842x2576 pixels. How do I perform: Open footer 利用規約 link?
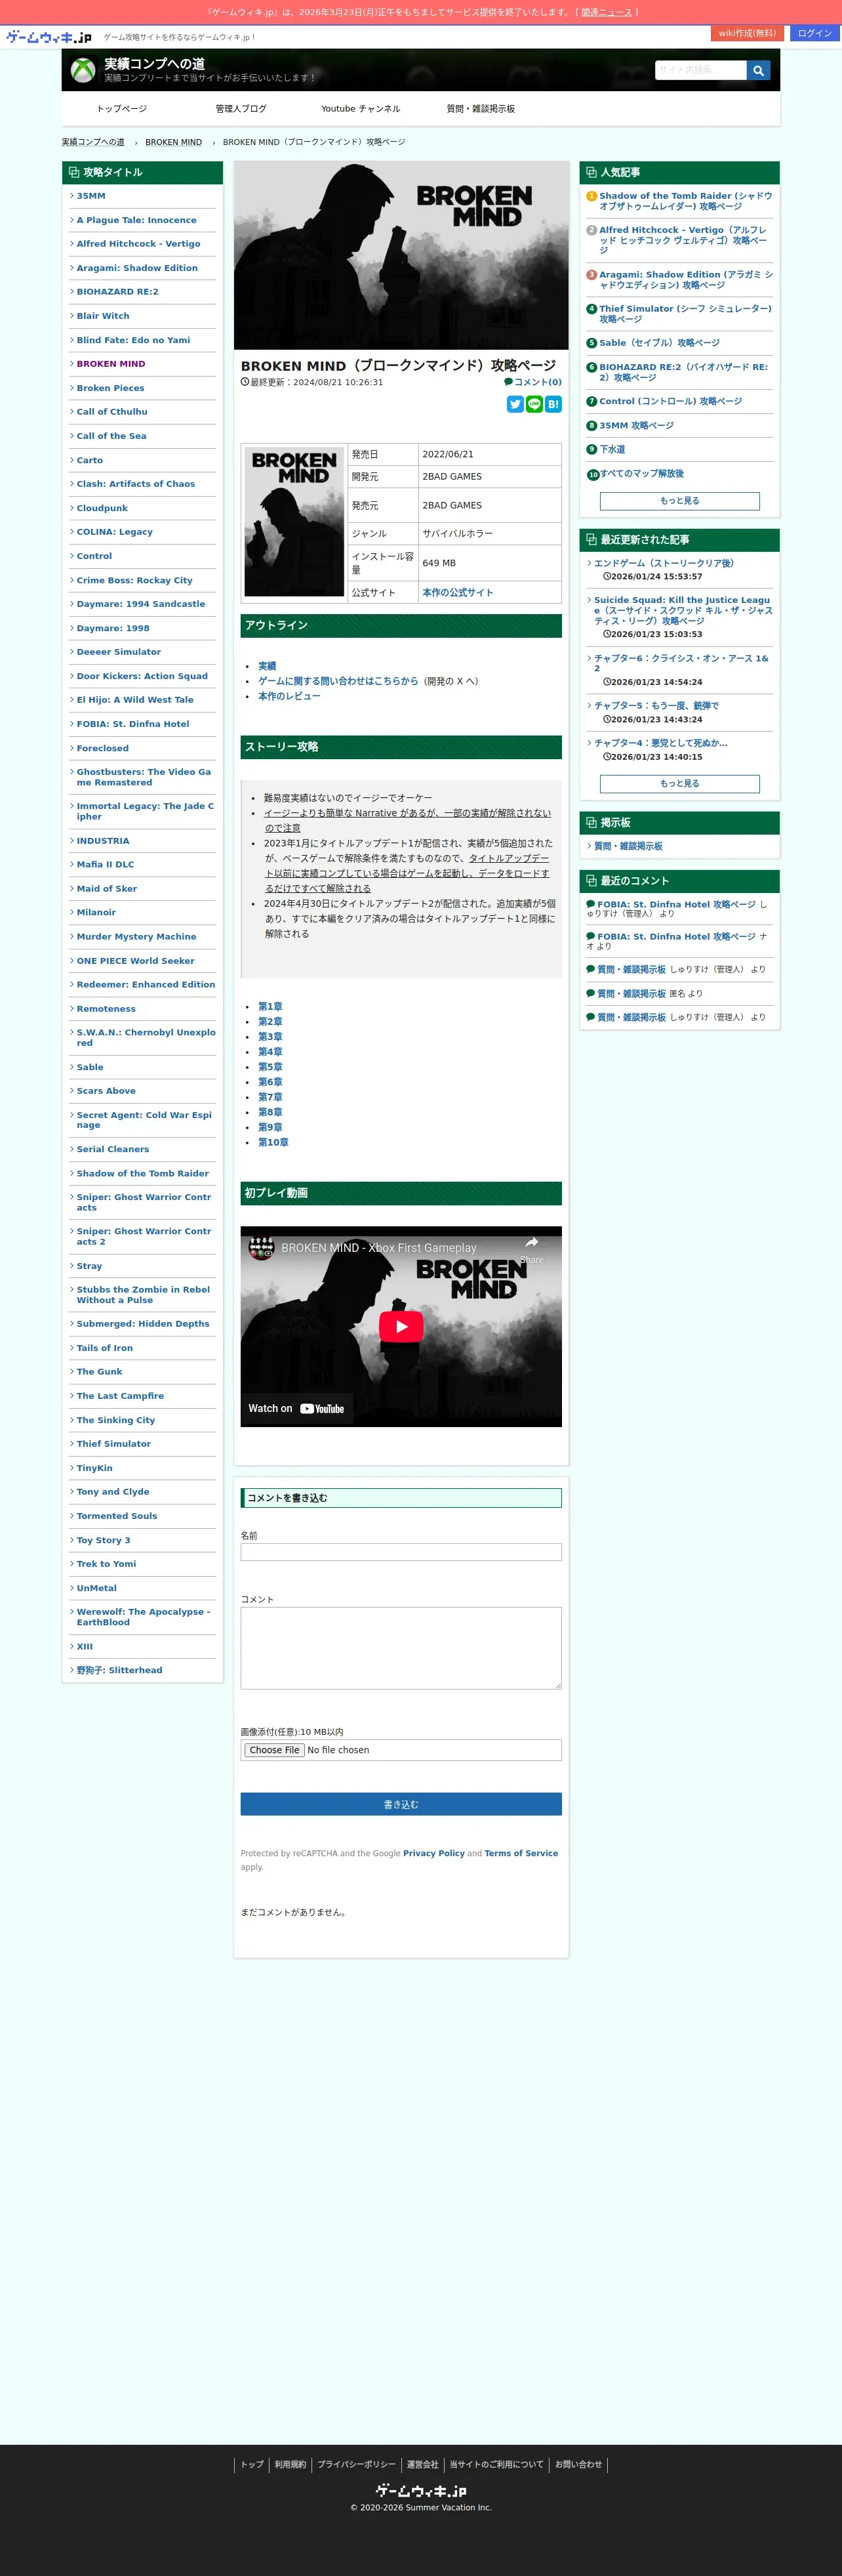click(x=290, y=2464)
